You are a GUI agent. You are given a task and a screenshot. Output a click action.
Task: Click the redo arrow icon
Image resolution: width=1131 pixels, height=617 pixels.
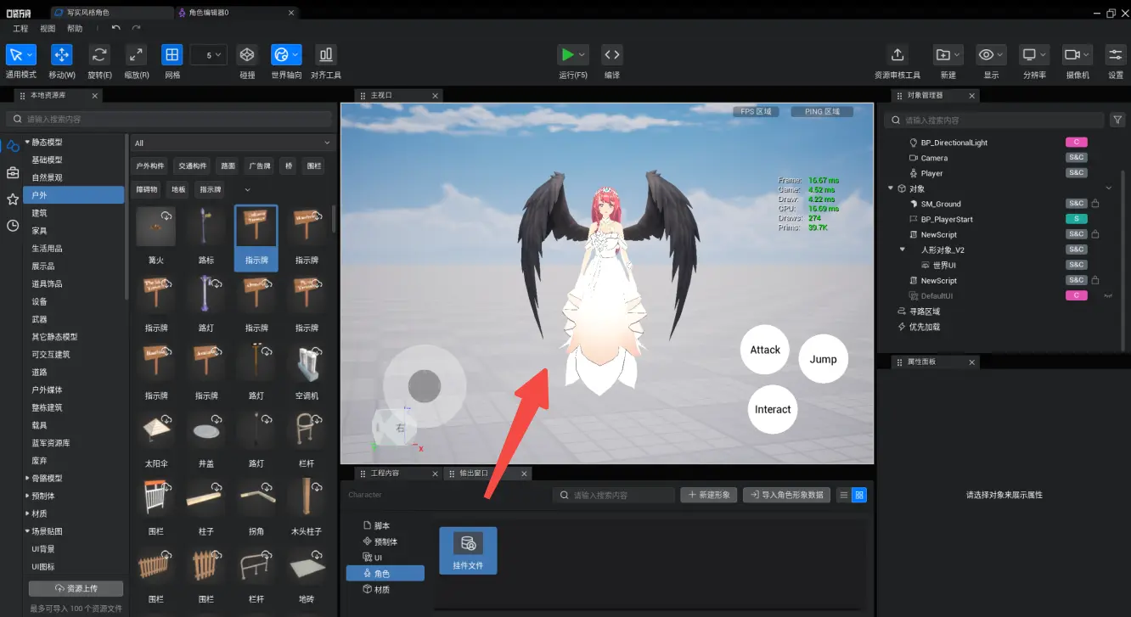point(136,28)
